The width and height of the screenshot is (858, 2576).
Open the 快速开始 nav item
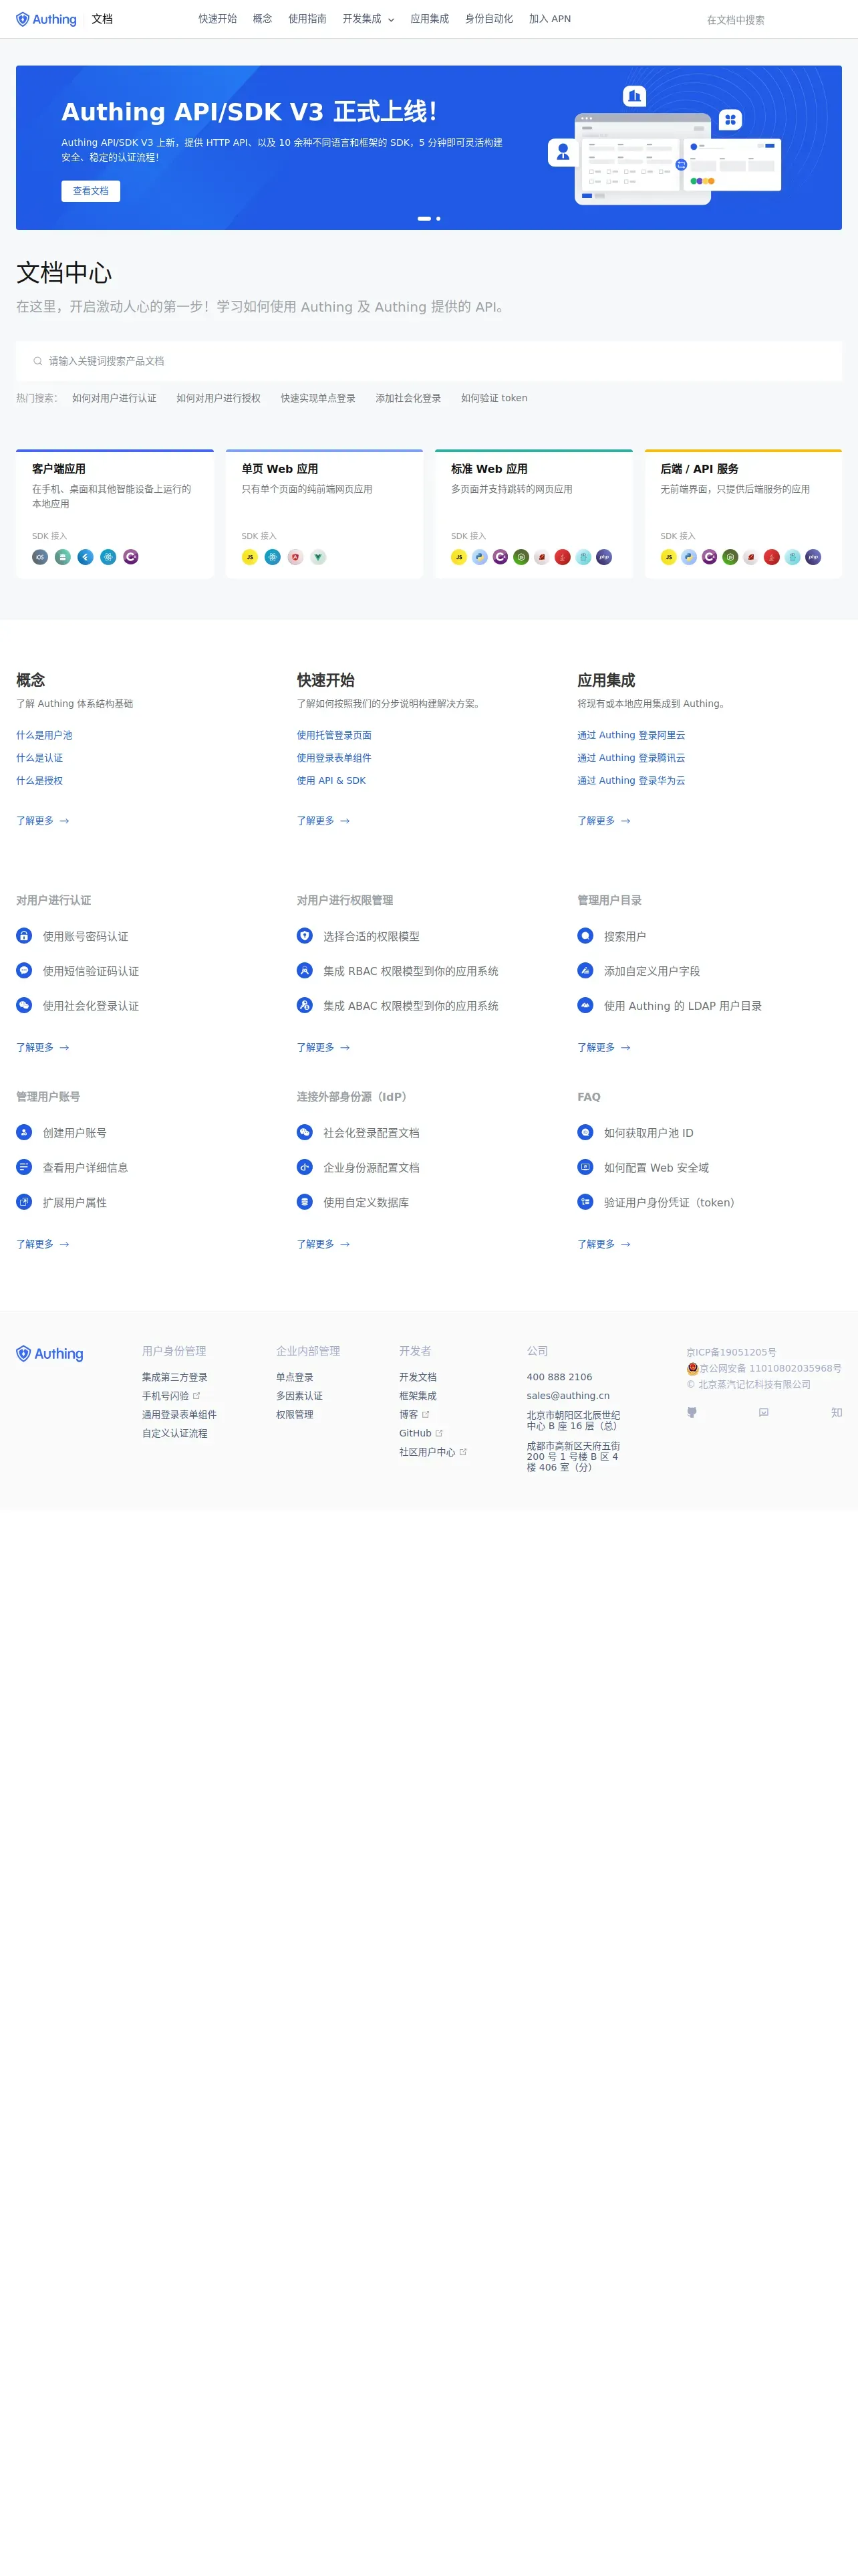click(217, 19)
